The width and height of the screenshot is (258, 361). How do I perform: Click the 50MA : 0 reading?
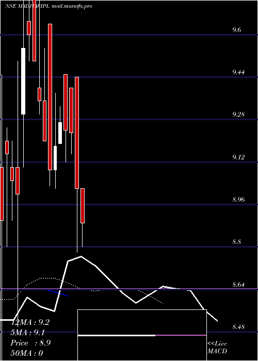pyautogui.click(x=27, y=353)
